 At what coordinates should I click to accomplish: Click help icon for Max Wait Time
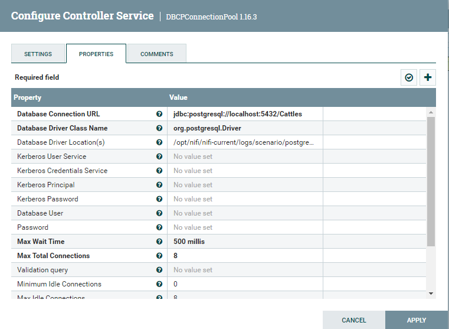[159, 242]
